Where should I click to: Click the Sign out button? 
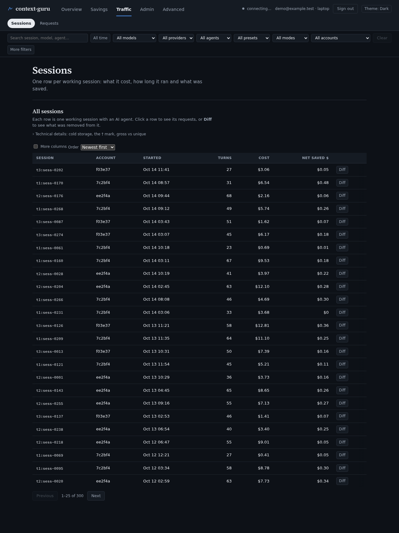click(345, 9)
